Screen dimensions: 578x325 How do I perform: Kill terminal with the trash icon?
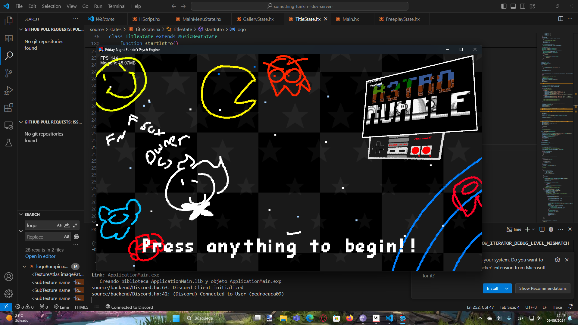(x=551, y=229)
